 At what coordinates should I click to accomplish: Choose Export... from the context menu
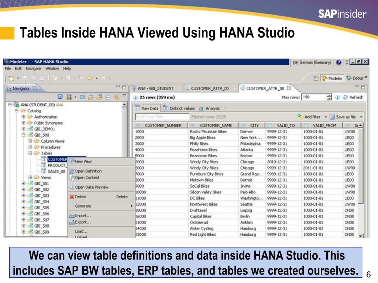[101, 222]
